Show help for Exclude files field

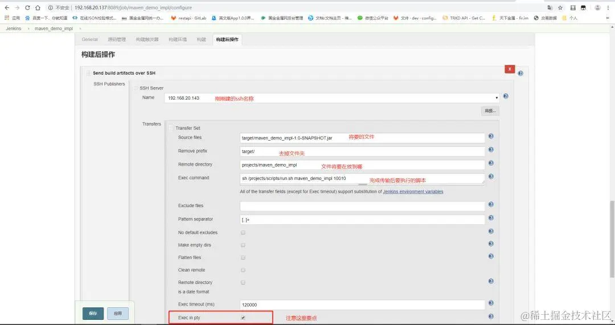[491, 205]
